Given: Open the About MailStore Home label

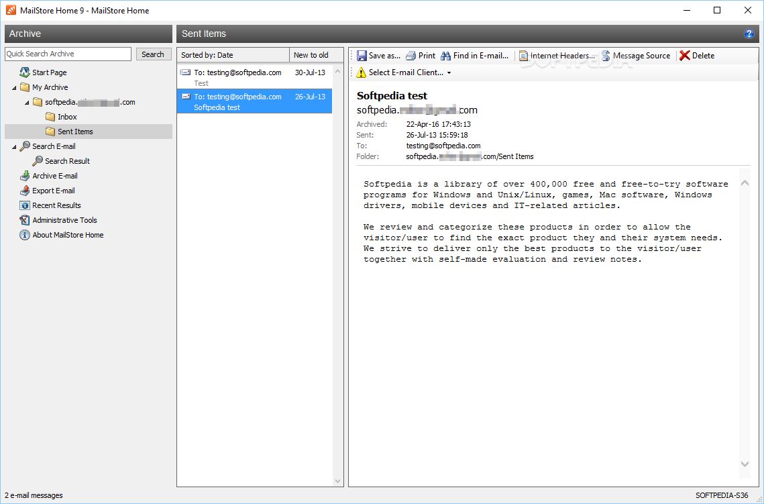Looking at the screenshot, I should click(x=68, y=235).
